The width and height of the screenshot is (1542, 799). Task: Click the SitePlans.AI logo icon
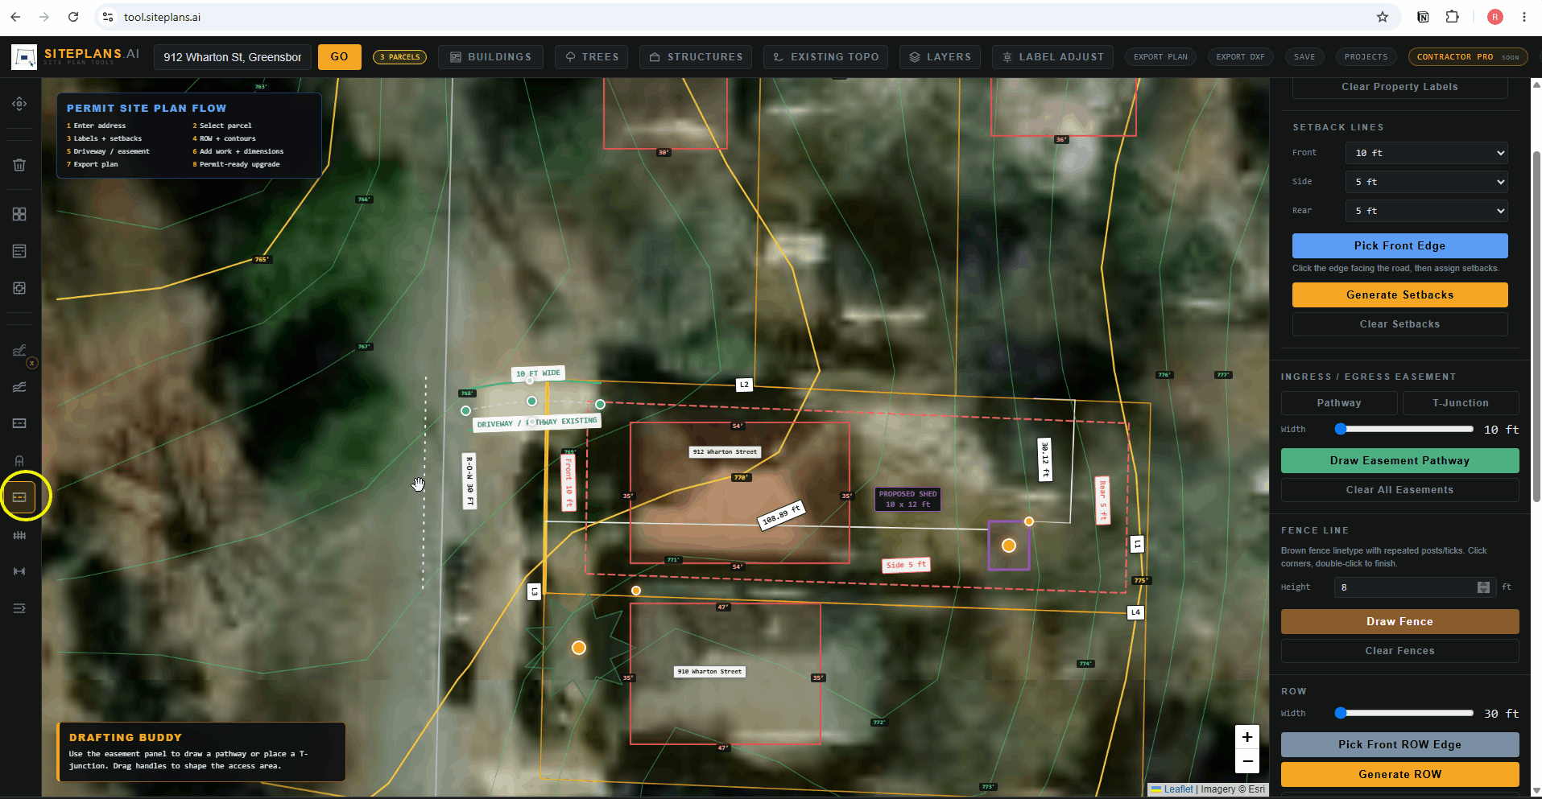click(24, 57)
